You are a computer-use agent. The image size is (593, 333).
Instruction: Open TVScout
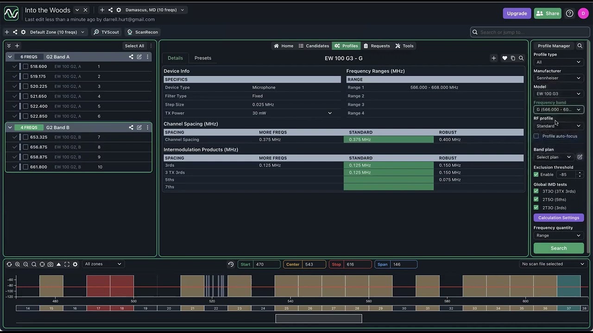106,32
